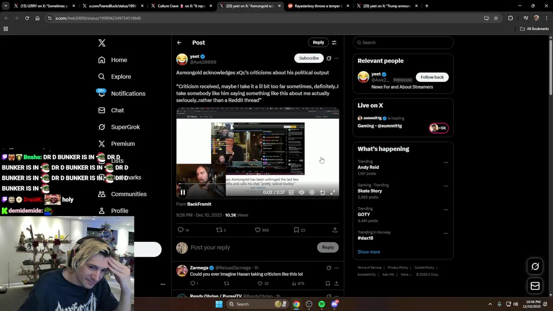
Task: Click the X logo at top of sidebar
Action: (x=102, y=43)
